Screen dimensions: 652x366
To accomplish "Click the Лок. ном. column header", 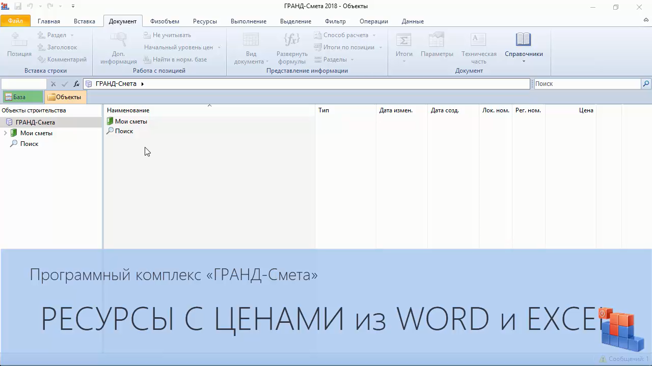I will 496,110.
